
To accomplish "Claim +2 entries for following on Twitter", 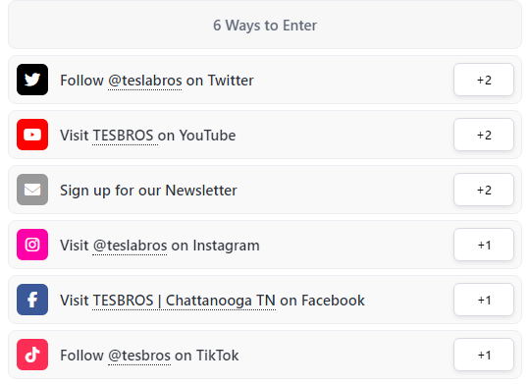I will point(484,80).
